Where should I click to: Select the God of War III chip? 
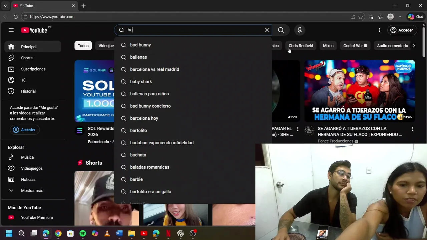[355, 46]
